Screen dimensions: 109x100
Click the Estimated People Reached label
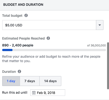pyautogui.click(x=23, y=38)
